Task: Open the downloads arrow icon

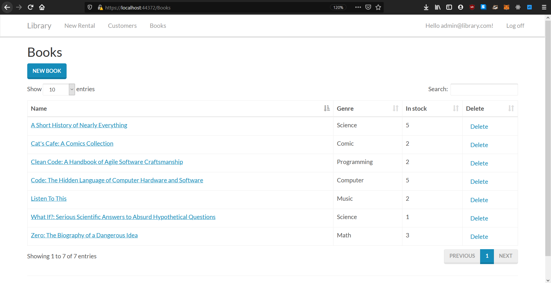Action: tap(426, 7)
